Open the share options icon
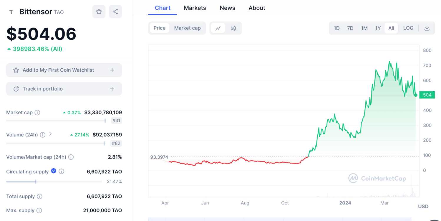This screenshot has width=441, height=221. 115,11
